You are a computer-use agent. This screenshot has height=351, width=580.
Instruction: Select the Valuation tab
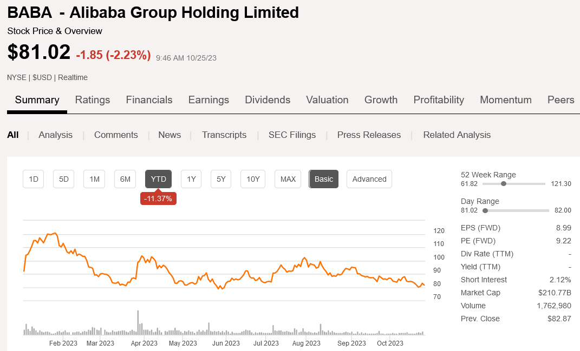(327, 100)
